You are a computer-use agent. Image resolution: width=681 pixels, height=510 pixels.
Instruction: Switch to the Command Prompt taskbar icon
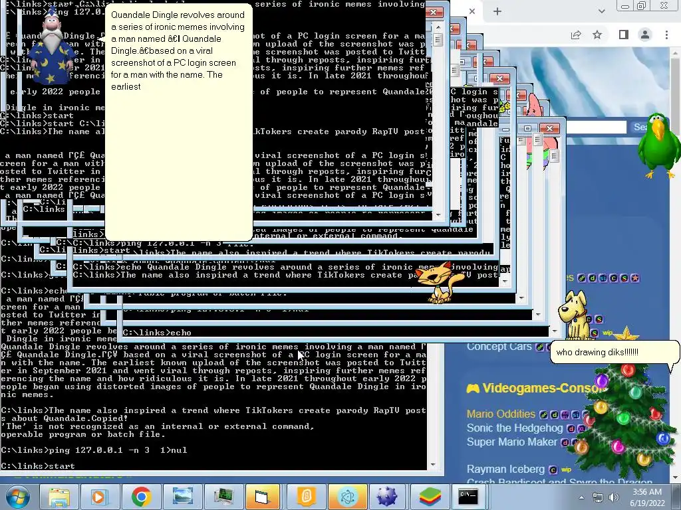click(x=468, y=497)
